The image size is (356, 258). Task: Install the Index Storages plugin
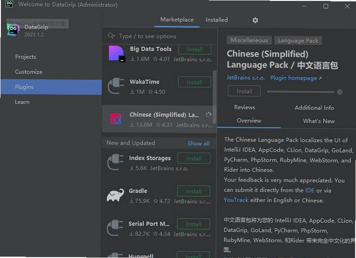194,159
